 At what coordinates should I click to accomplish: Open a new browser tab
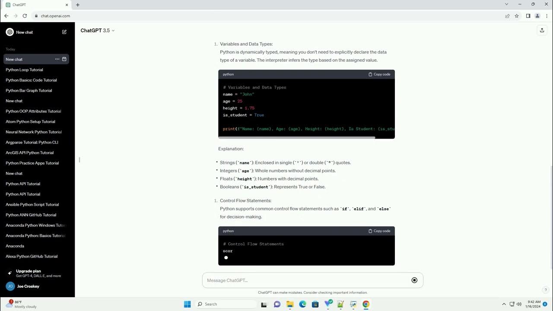click(x=78, y=5)
